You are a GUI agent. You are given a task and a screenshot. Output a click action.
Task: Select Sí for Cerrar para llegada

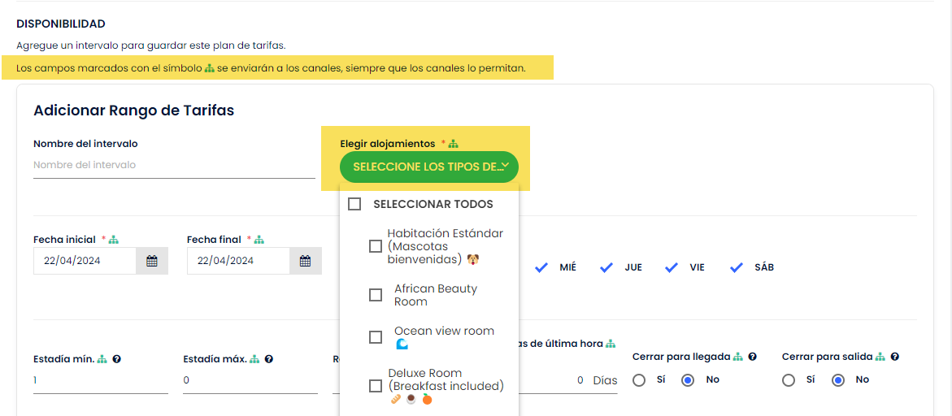click(x=639, y=379)
